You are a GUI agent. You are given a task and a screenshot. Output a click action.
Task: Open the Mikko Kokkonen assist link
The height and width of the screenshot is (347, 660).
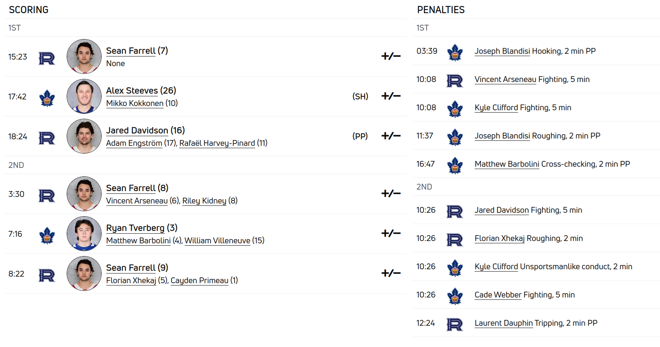click(x=135, y=104)
